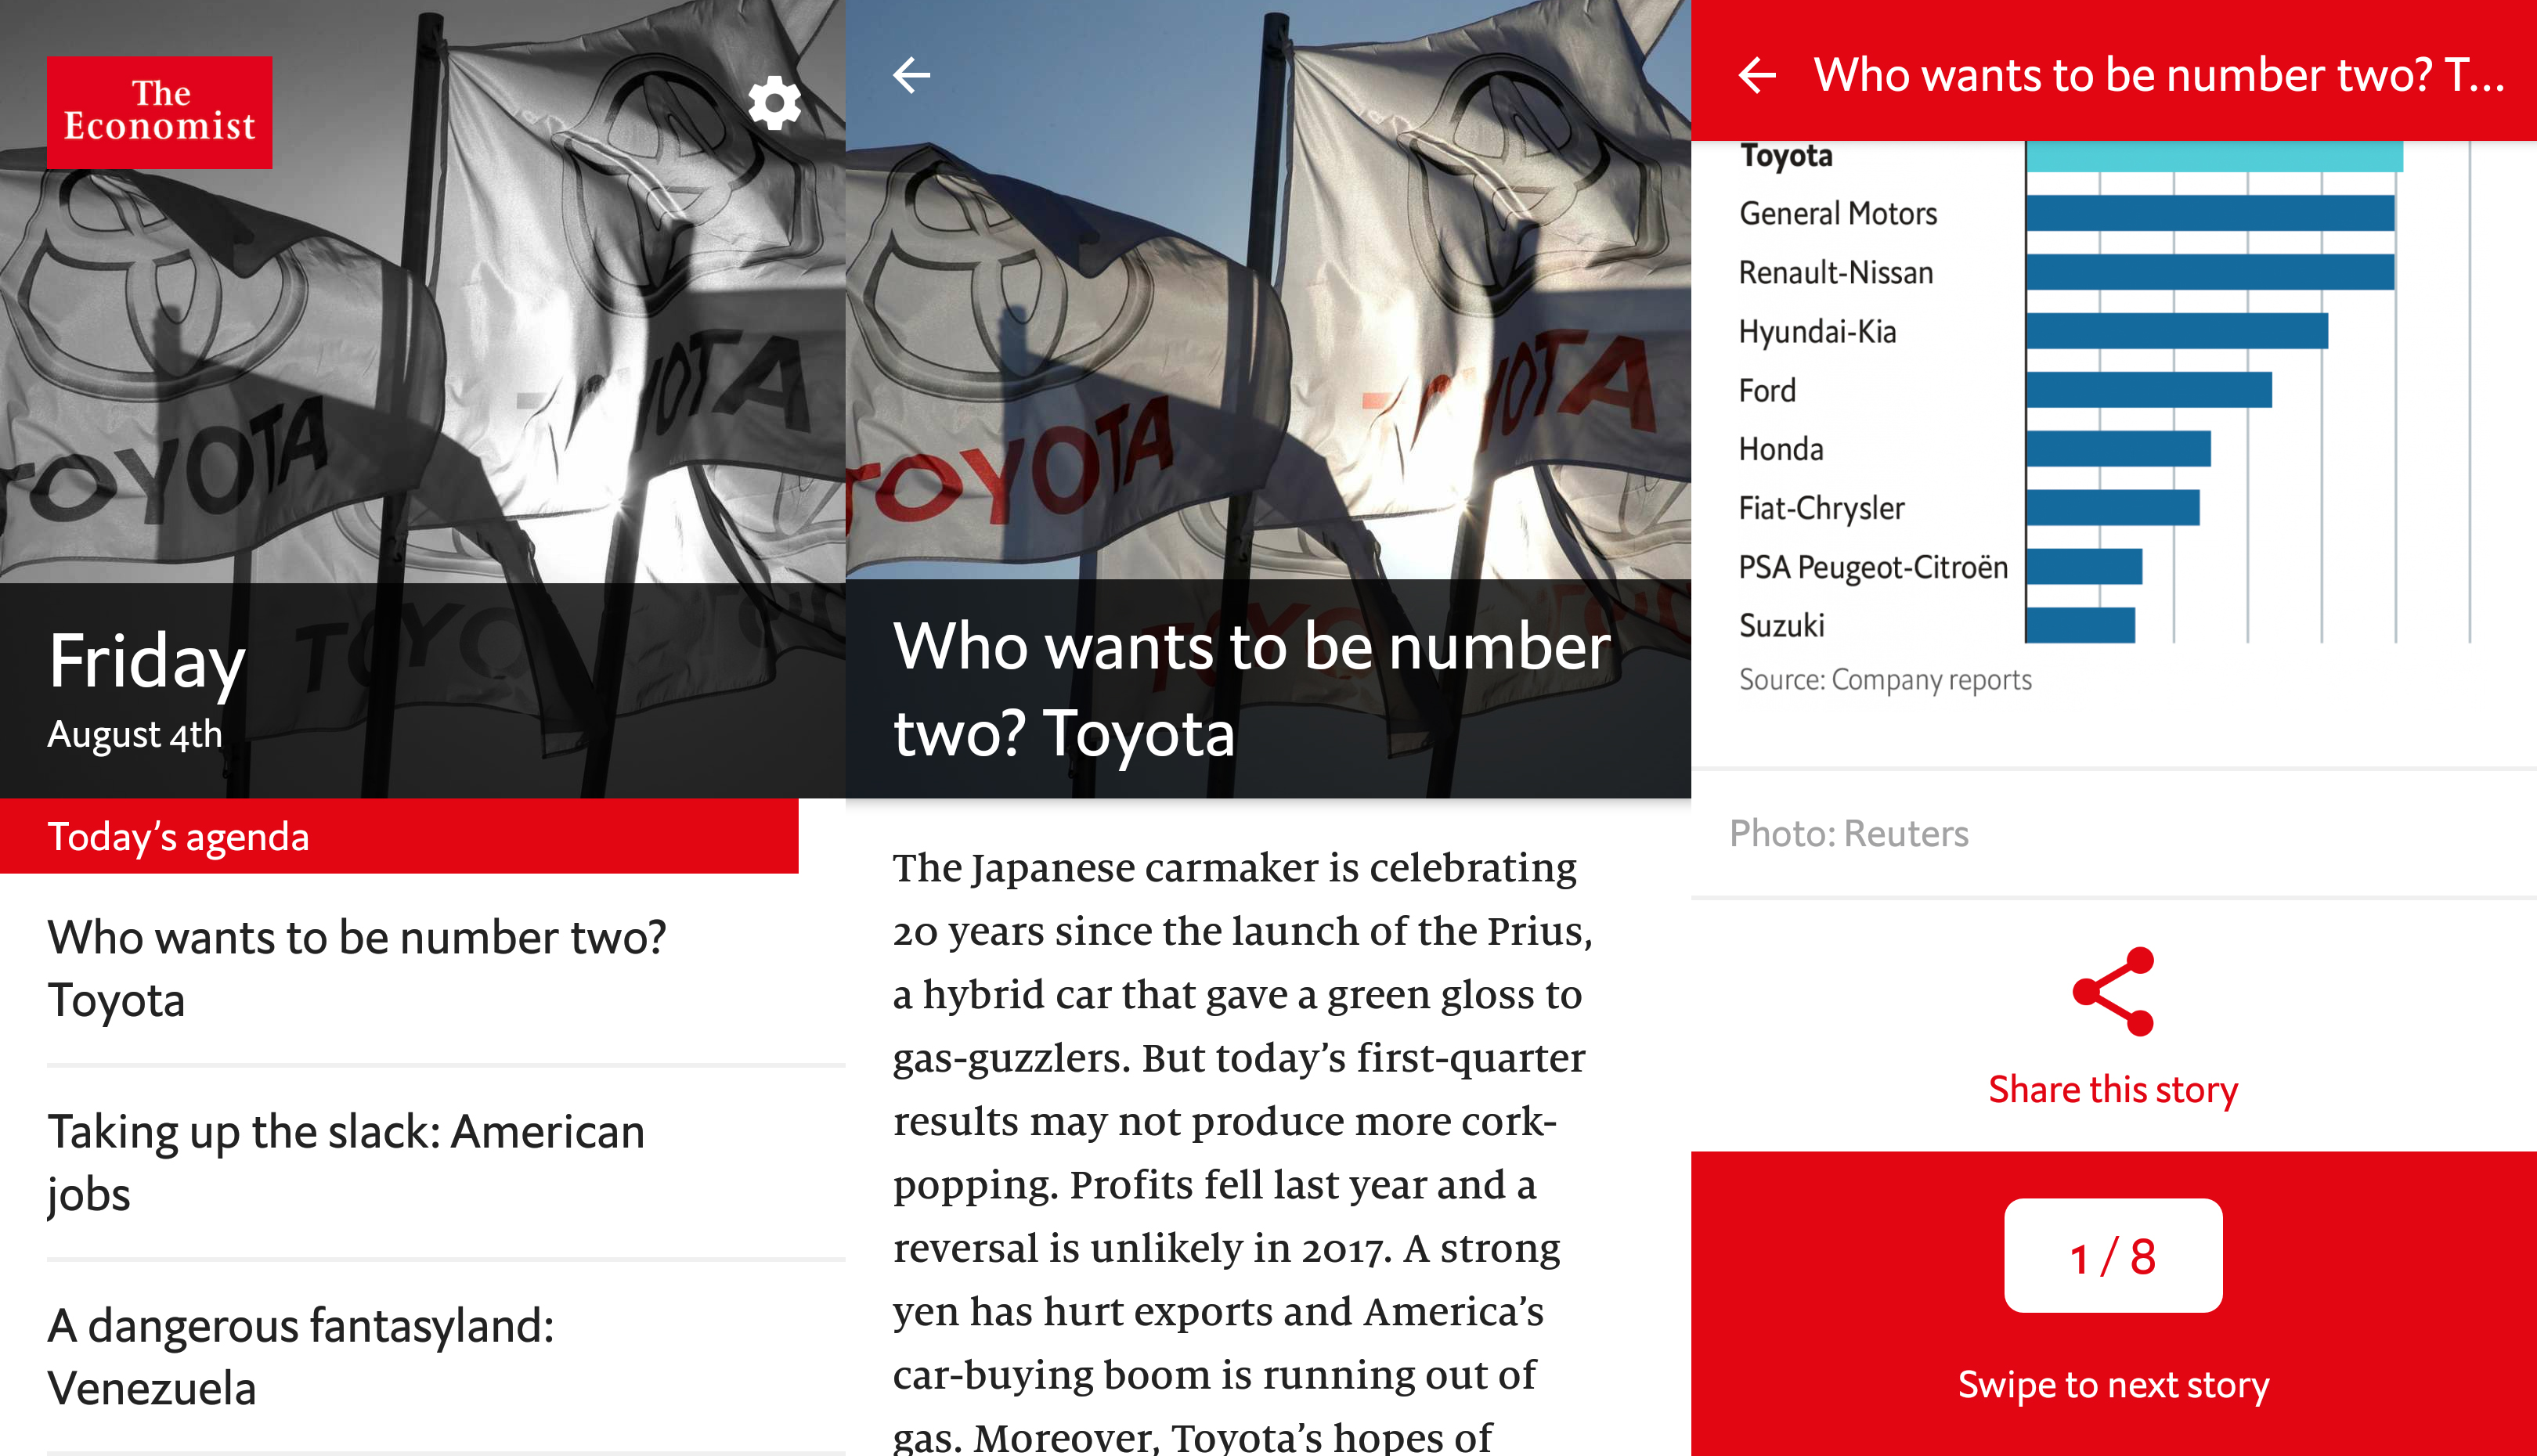
Task: Tap the Suzuki chart label
Action: (x=1781, y=626)
